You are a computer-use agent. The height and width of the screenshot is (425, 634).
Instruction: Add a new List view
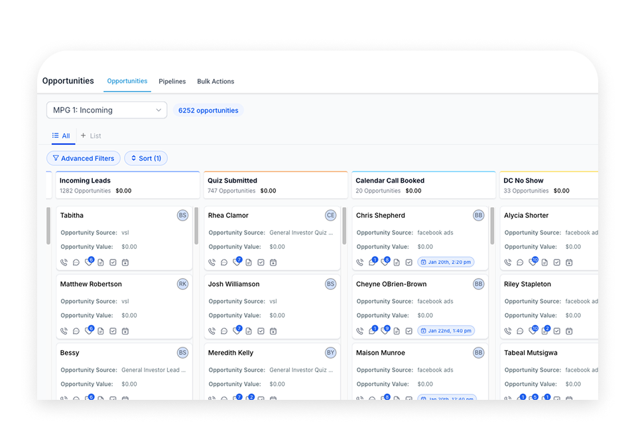click(x=91, y=136)
